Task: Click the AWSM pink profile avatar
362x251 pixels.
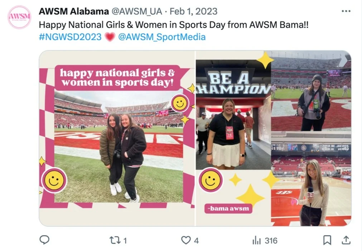Action: (19, 17)
